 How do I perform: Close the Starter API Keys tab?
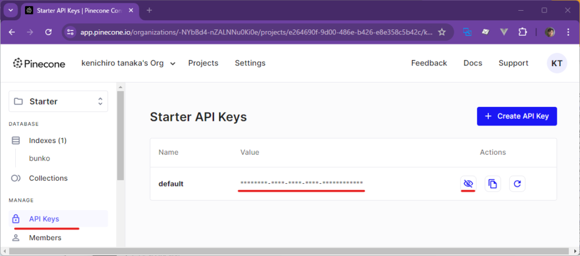[x=130, y=10]
